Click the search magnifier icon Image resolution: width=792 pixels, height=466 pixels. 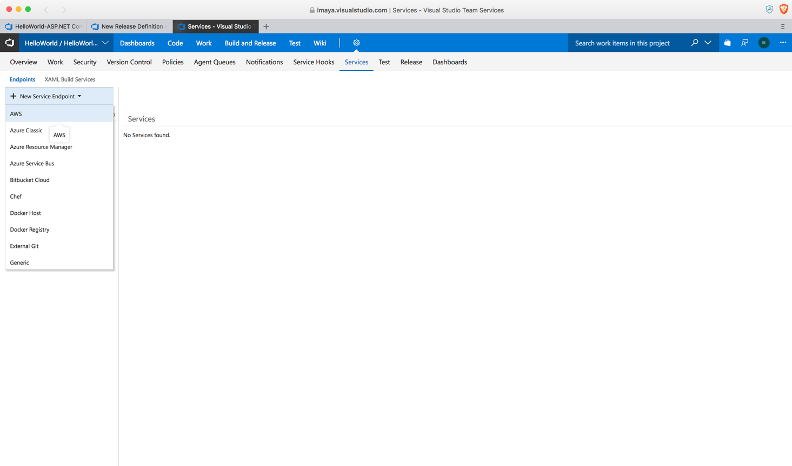[x=695, y=43]
